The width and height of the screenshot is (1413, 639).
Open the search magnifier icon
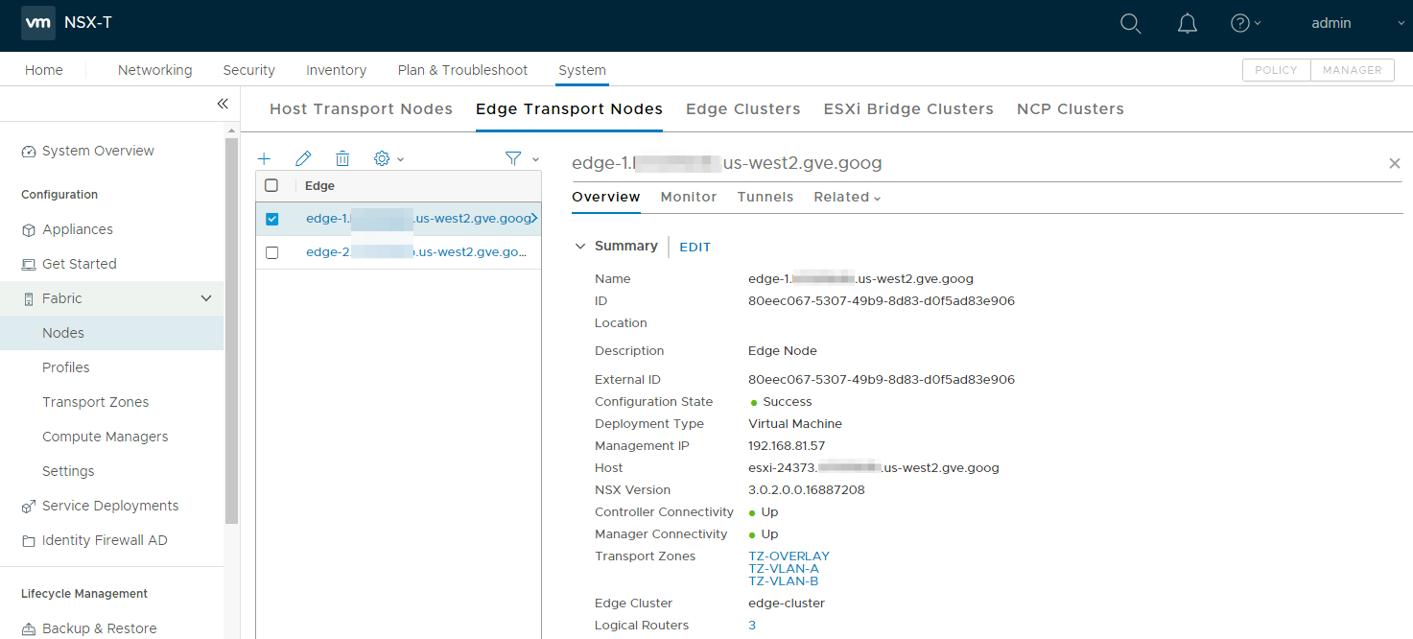point(1131,23)
